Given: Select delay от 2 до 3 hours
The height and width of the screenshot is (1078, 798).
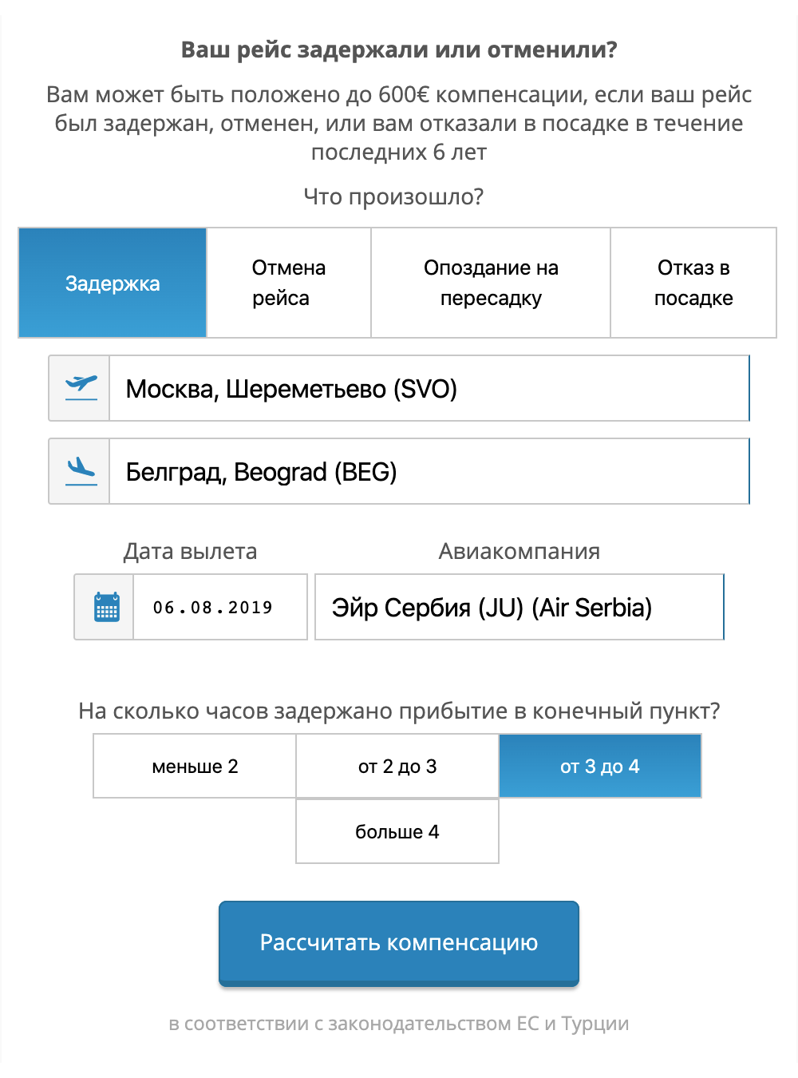Looking at the screenshot, I should click(x=397, y=766).
